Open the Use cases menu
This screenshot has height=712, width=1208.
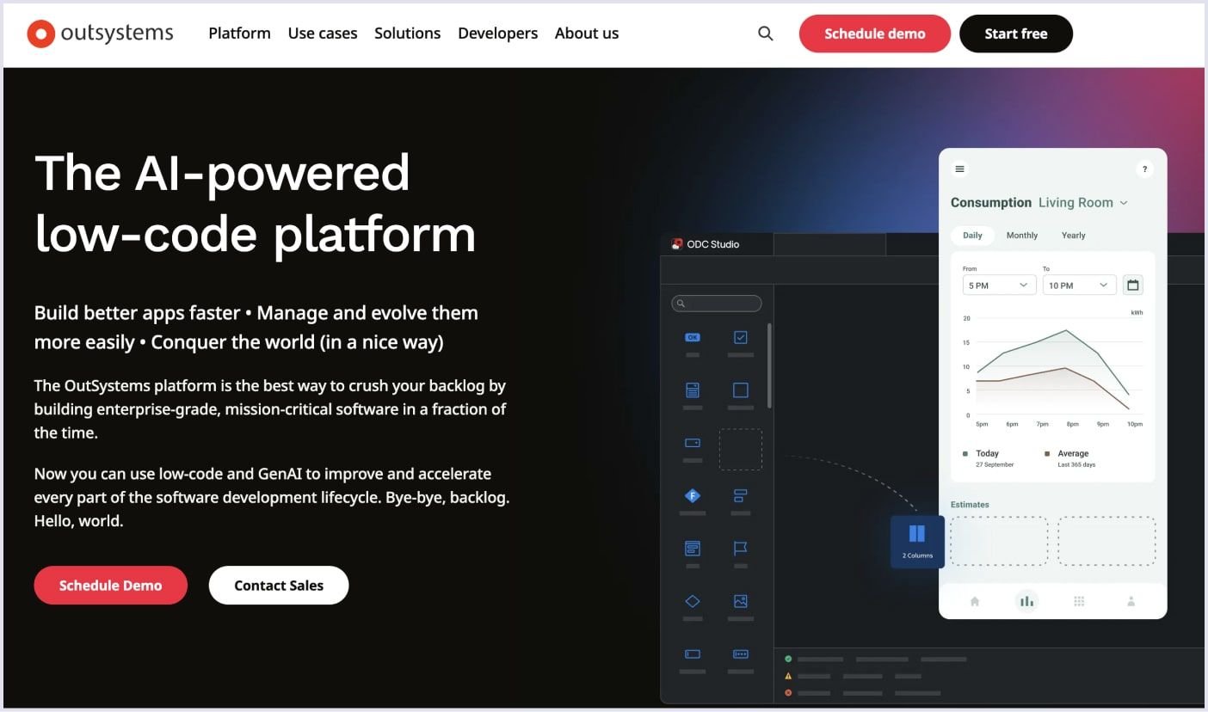323,34
